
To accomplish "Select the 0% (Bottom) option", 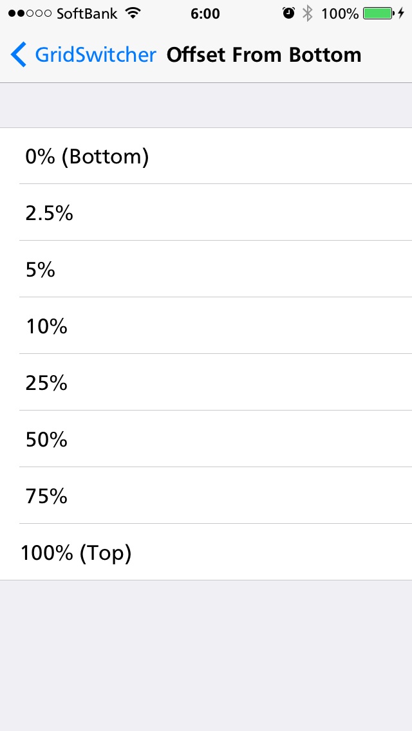I will point(206,156).
